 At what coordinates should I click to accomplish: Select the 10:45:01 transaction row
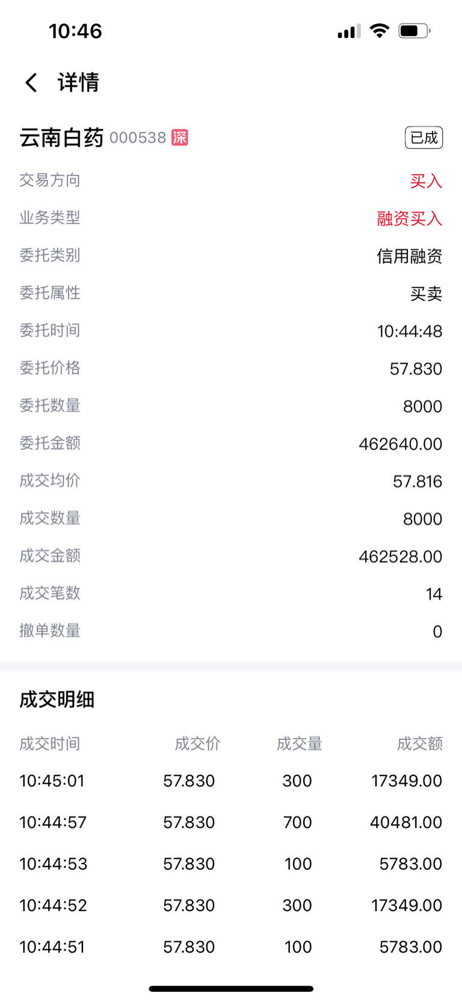coord(231,781)
